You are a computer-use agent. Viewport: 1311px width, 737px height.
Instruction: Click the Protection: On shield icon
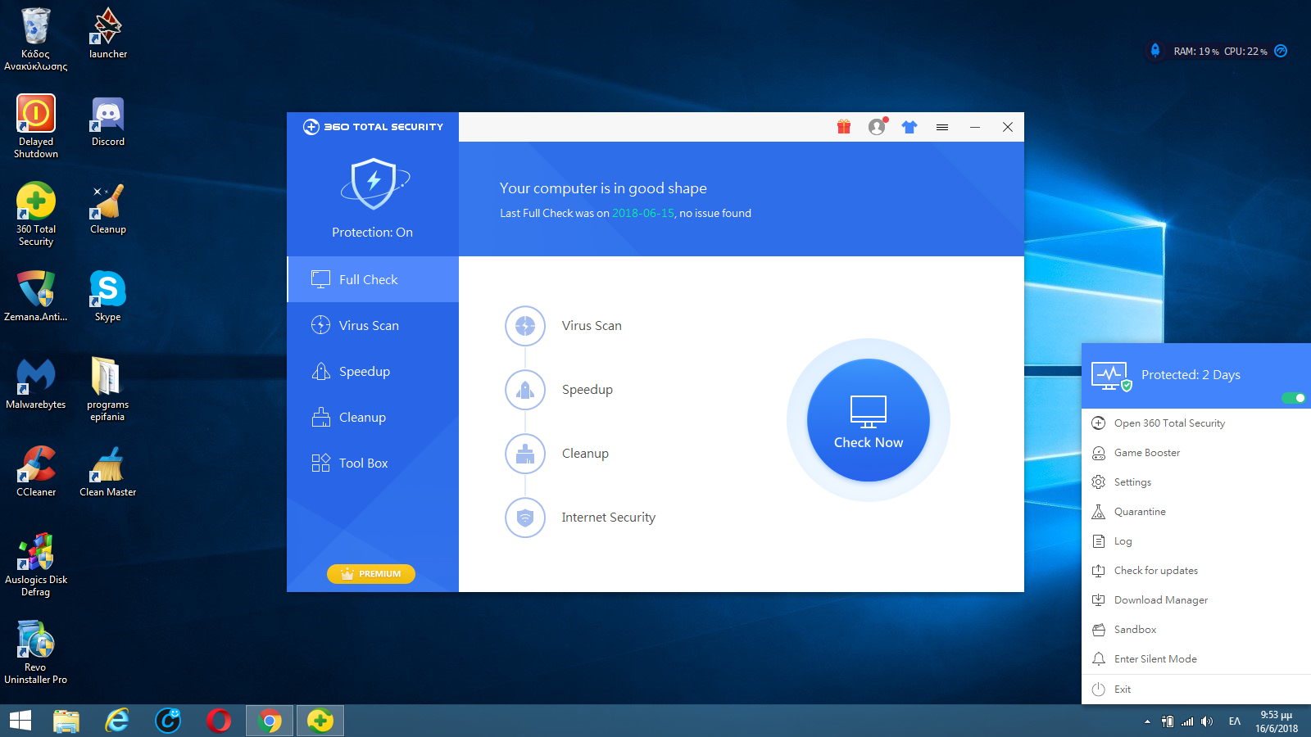pos(374,183)
